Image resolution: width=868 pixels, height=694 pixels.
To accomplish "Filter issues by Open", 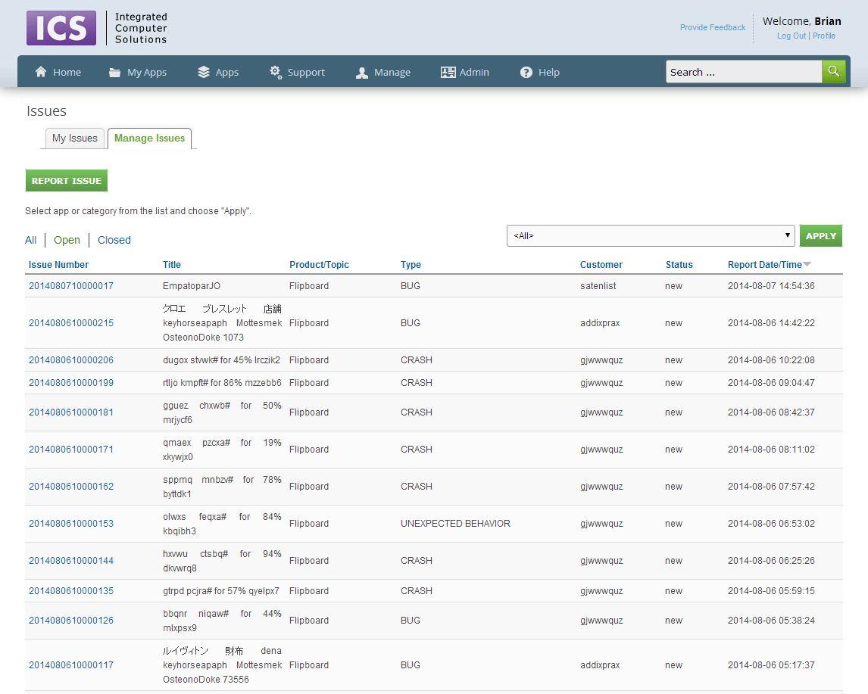I will coord(67,240).
